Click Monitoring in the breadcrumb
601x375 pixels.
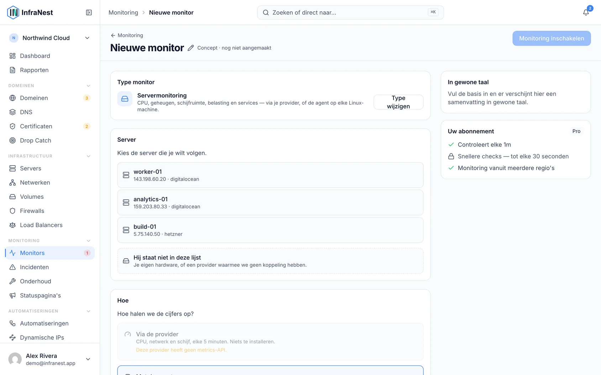[x=123, y=12]
